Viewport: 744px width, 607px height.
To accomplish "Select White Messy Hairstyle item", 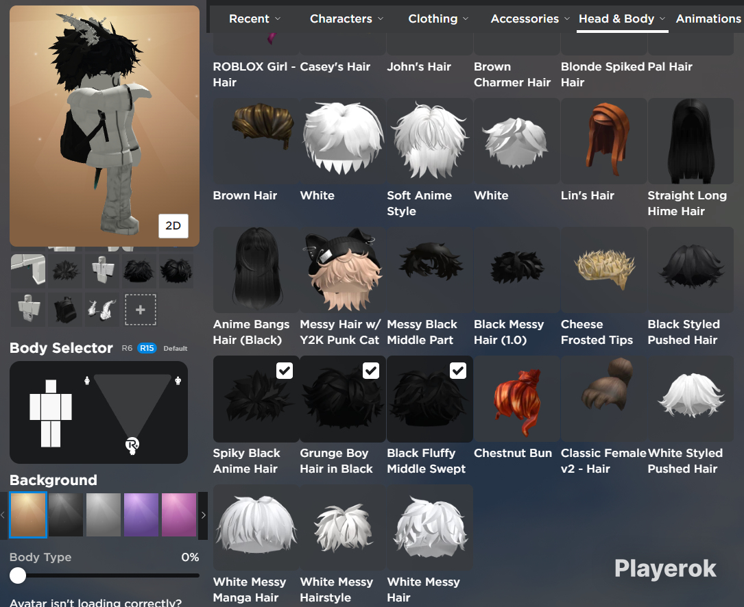I will click(343, 527).
